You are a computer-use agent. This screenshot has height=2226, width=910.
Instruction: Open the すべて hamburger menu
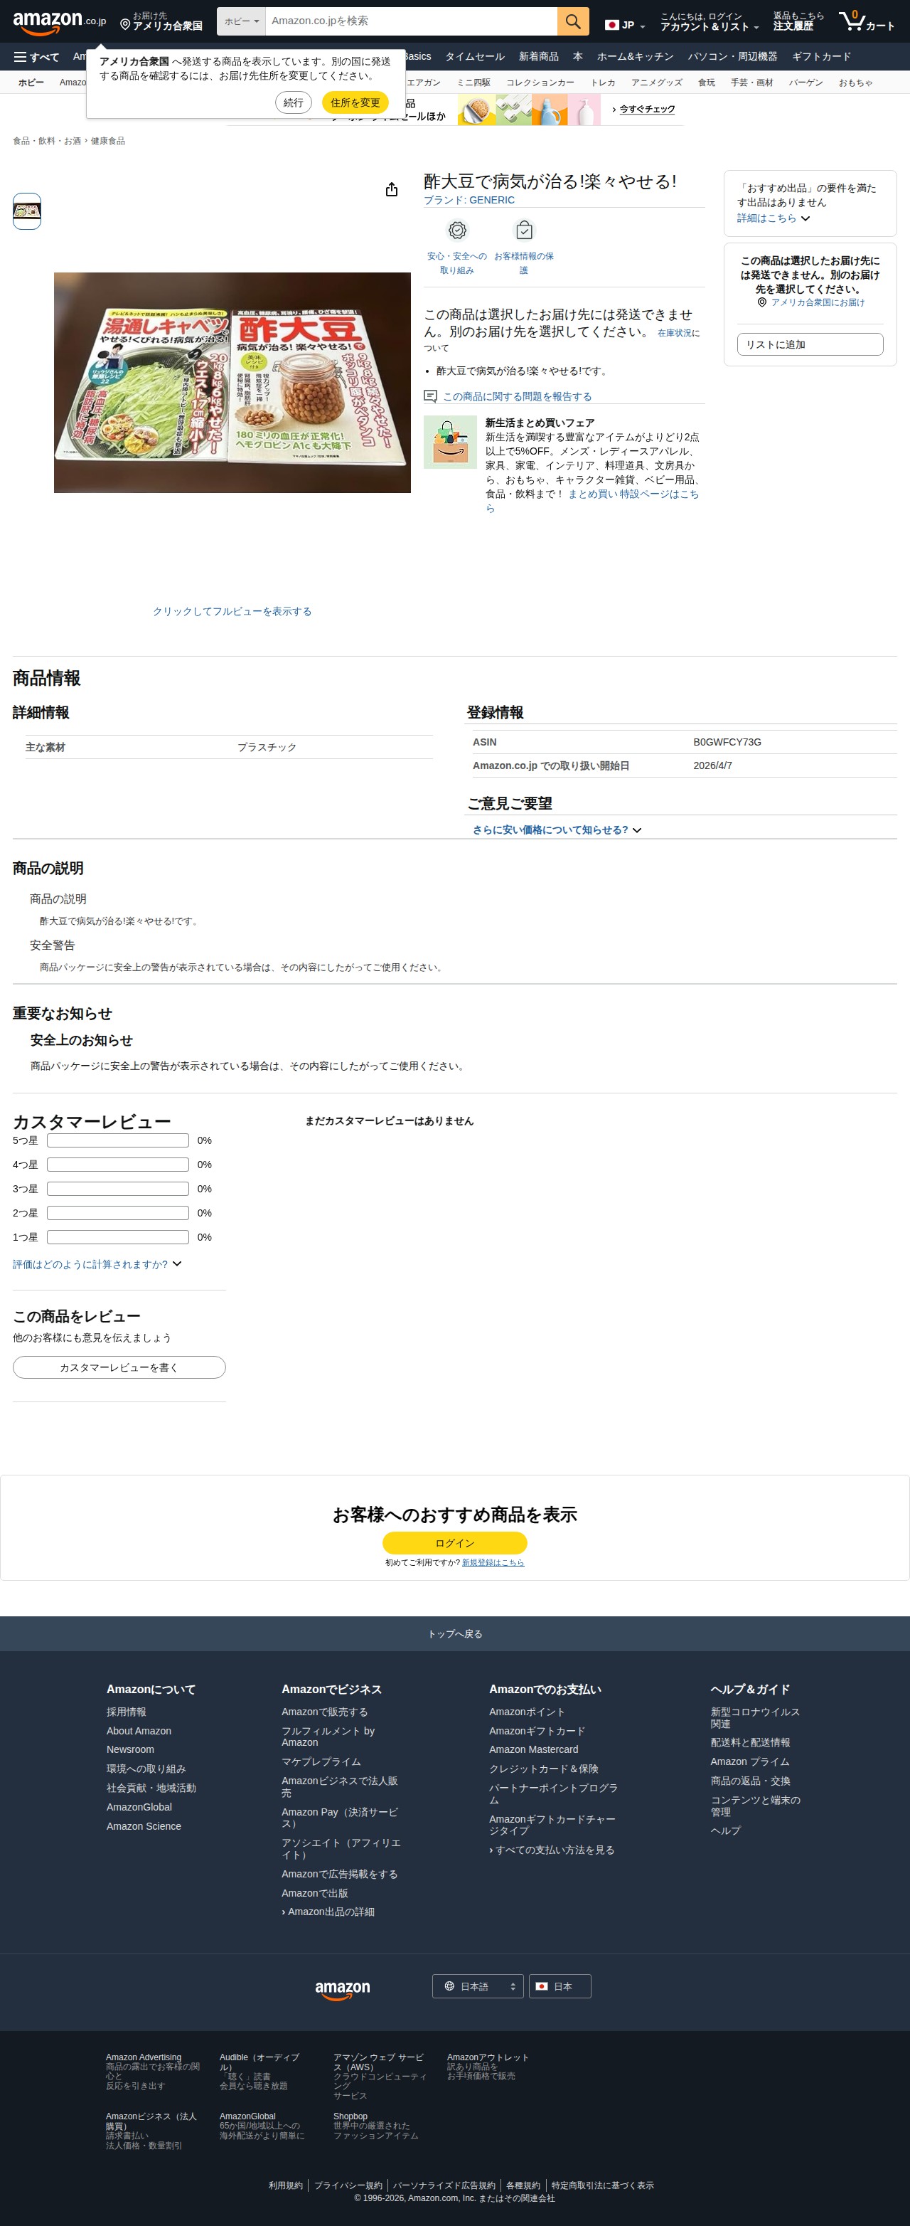click(36, 57)
